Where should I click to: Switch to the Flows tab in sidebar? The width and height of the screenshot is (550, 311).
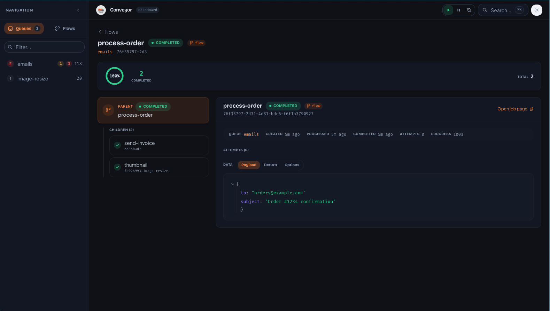(65, 29)
